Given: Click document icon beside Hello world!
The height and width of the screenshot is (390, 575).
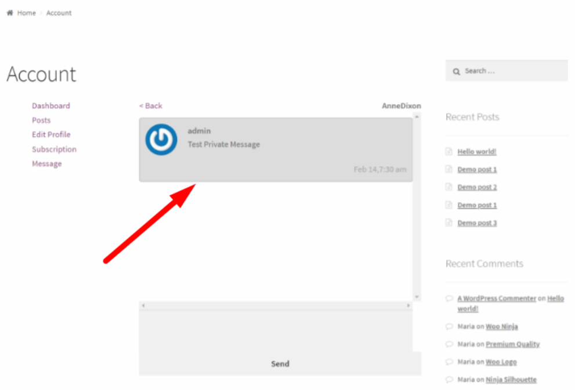Looking at the screenshot, I should tap(449, 151).
